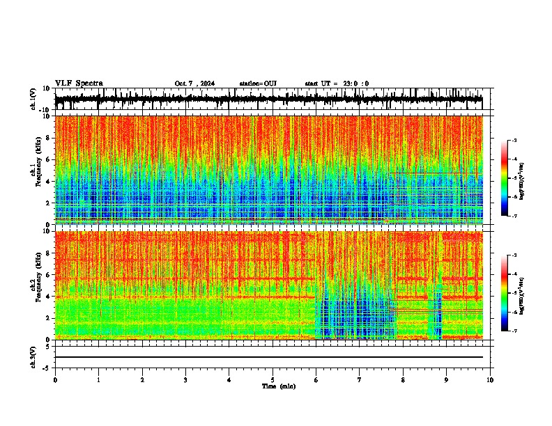Click time axis tick label "3"
552x426 pixels.
(185, 380)
